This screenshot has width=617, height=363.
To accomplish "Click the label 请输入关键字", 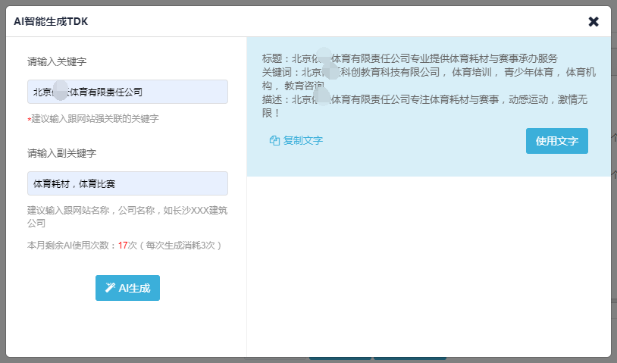I will pos(57,61).
